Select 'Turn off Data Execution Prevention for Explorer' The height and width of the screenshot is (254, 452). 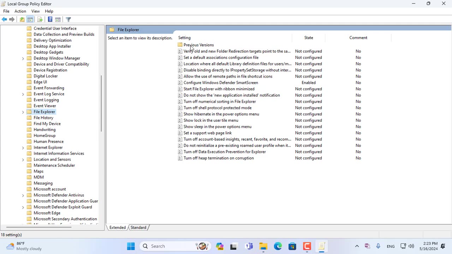point(225,152)
